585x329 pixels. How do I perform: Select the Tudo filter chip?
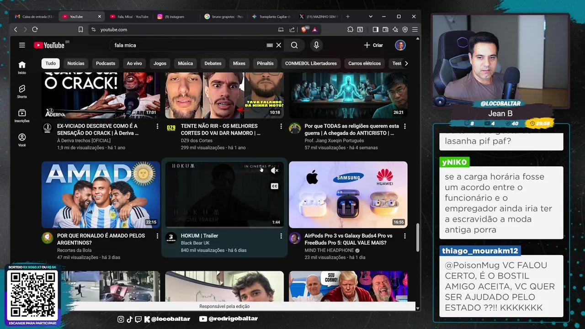51,64
